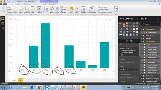Add a New Visual from ribbon
The image size is (161, 90).
point(57,10)
